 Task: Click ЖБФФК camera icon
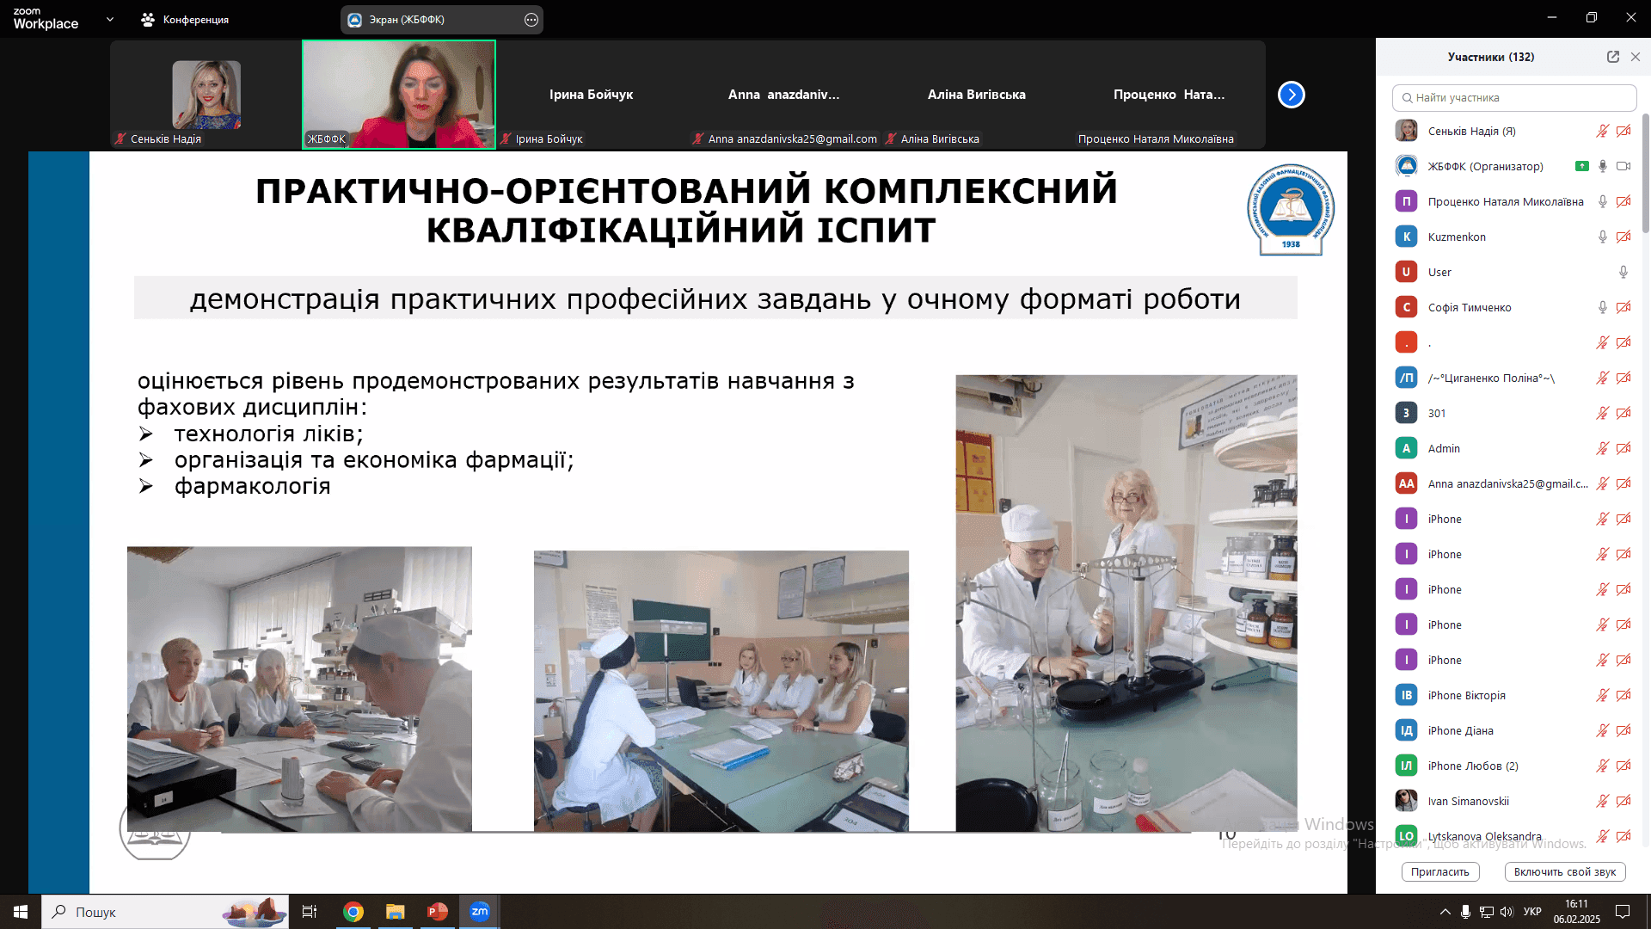point(1623,166)
